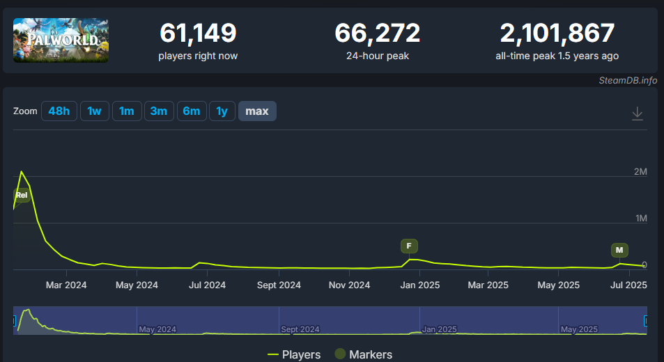This screenshot has height=362, width=664.
Task: Set zoom range to 6m
Action: coord(192,111)
